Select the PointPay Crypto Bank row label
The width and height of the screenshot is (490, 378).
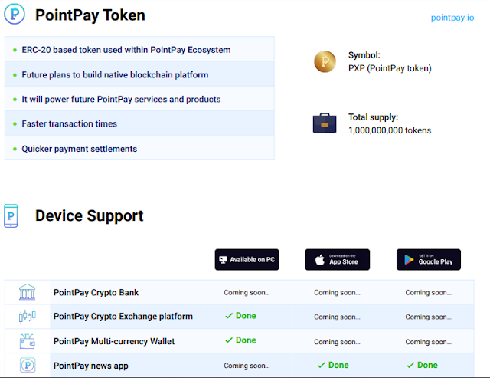[96, 292]
